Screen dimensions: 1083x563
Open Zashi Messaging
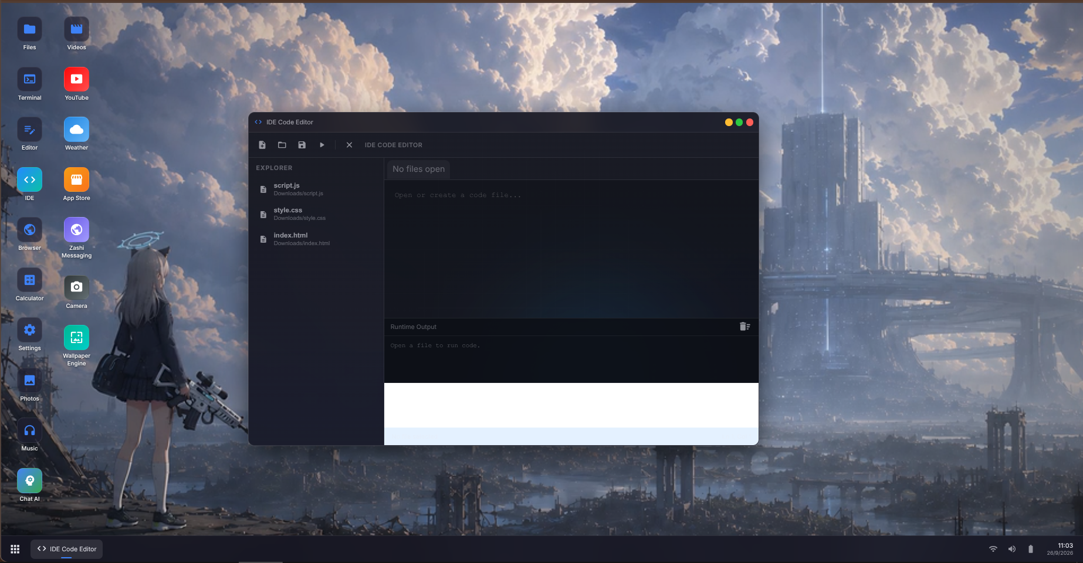(76, 239)
